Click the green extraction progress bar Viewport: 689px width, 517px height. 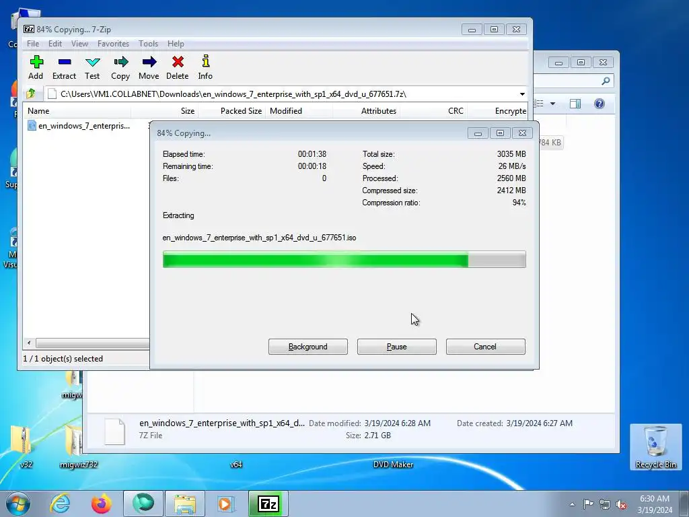[344, 259]
